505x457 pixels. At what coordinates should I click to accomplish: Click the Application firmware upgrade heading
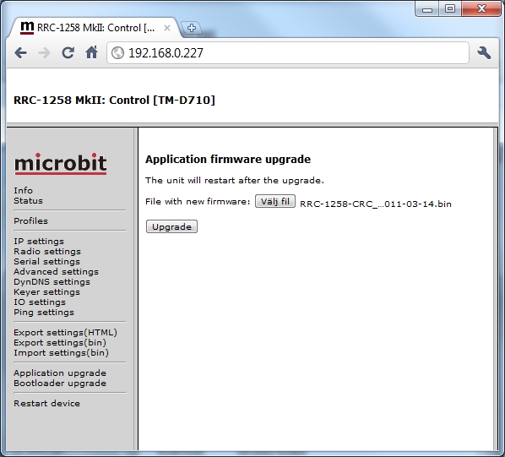point(228,159)
